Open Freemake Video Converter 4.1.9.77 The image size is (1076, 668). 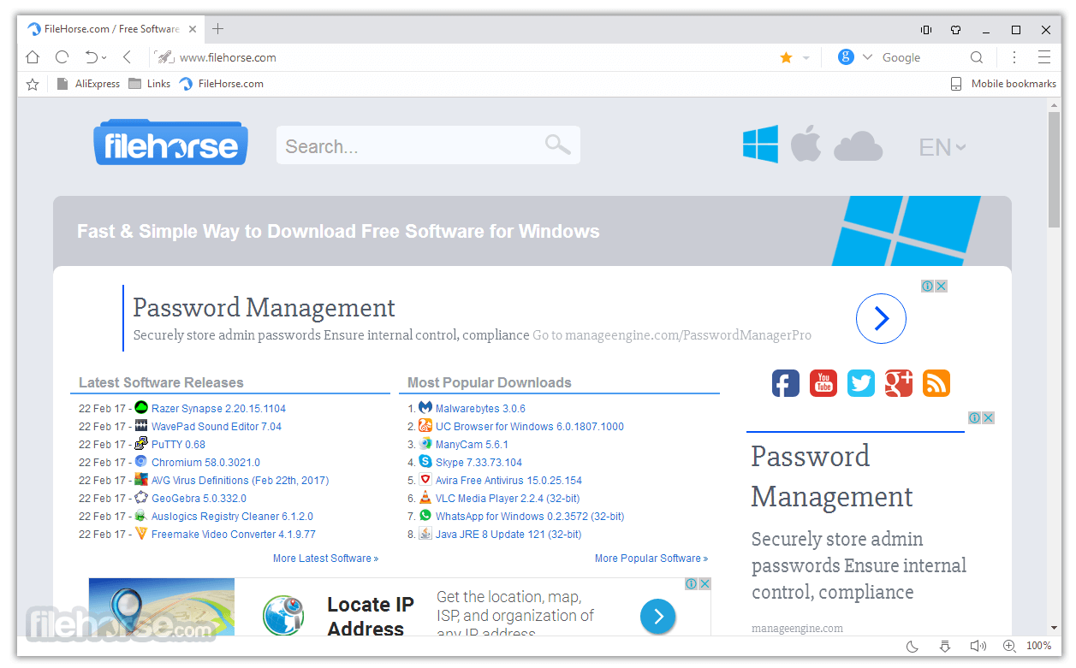click(x=234, y=535)
